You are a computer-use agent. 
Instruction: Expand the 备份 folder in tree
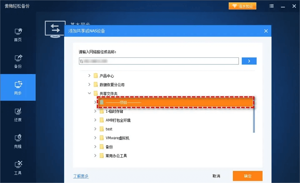click(x=95, y=147)
